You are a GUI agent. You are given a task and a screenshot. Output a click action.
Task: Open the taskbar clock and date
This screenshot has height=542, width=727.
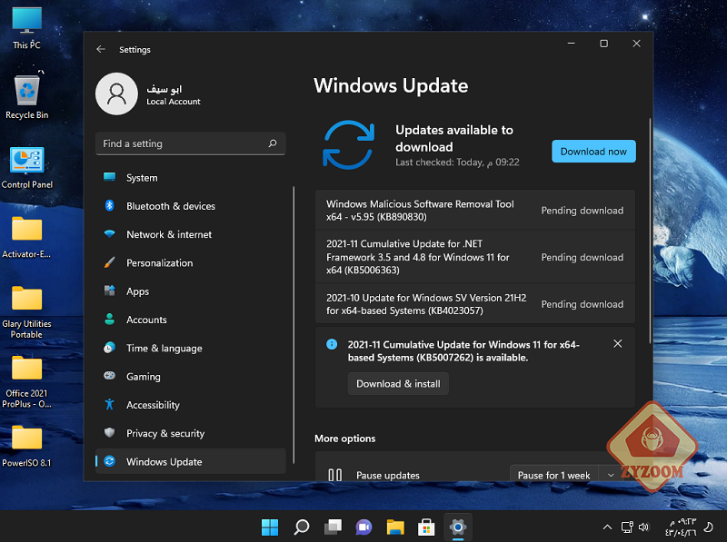pyautogui.click(x=681, y=527)
